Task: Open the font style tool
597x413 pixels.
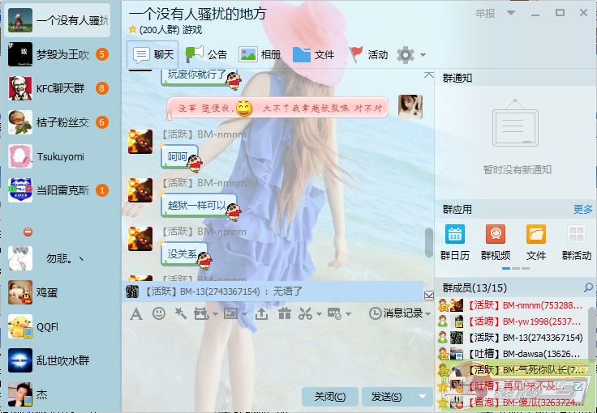Action: click(136, 313)
